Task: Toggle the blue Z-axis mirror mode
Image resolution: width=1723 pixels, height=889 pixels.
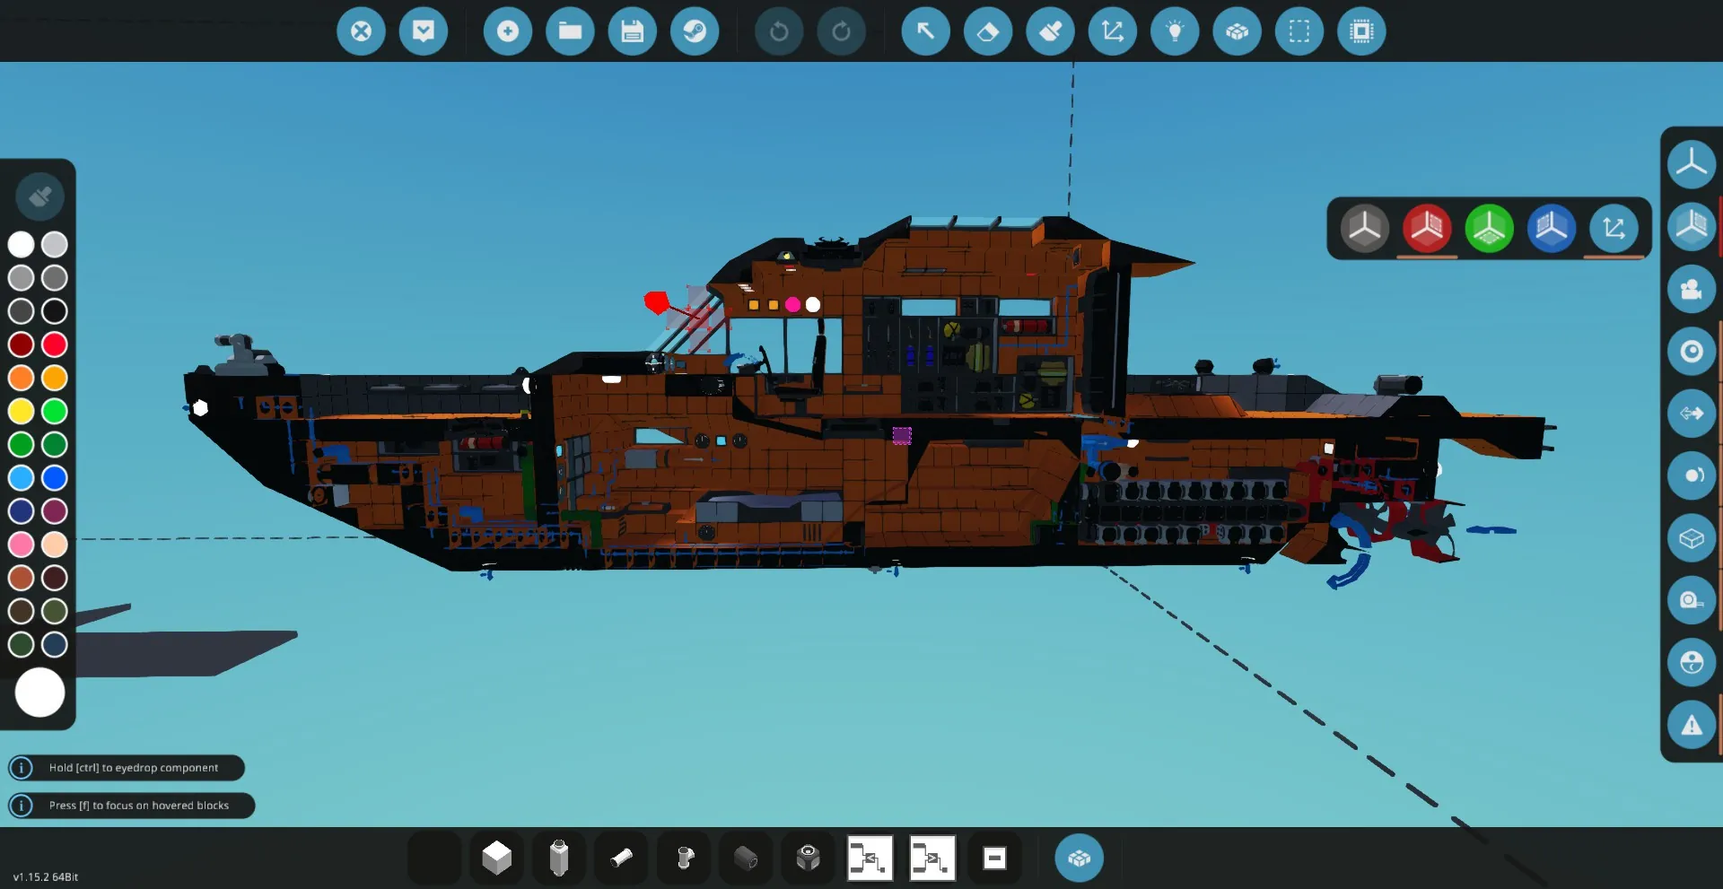Action: point(1551,229)
